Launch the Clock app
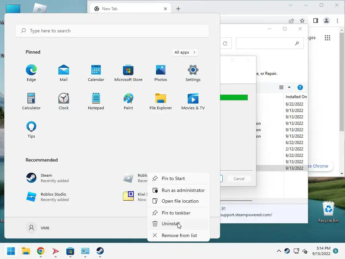Viewport: 345px width, 259px height. coord(64,101)
